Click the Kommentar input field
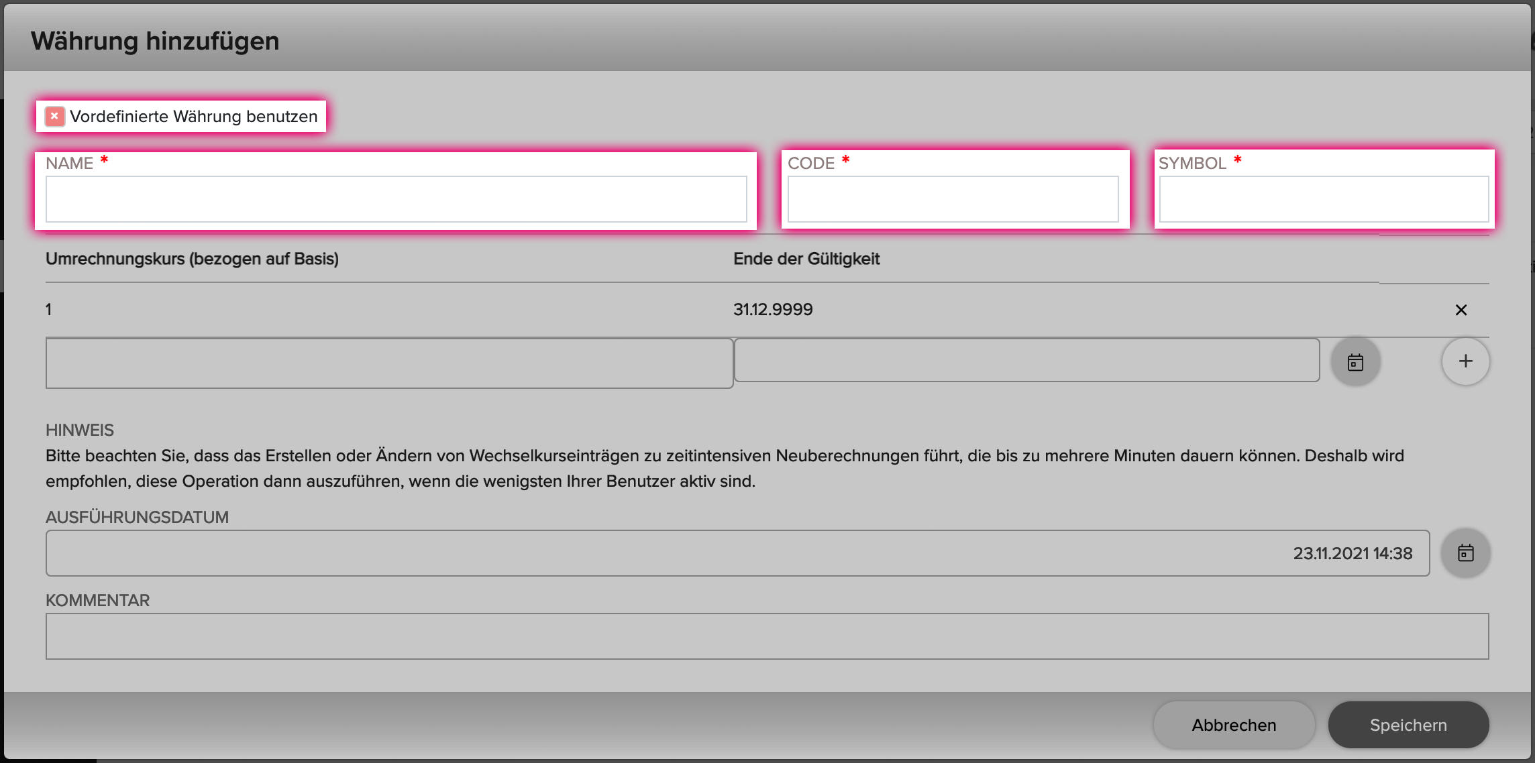This screenshot has width=1535, height=763. pyautogui.click(x=767, y=636)
